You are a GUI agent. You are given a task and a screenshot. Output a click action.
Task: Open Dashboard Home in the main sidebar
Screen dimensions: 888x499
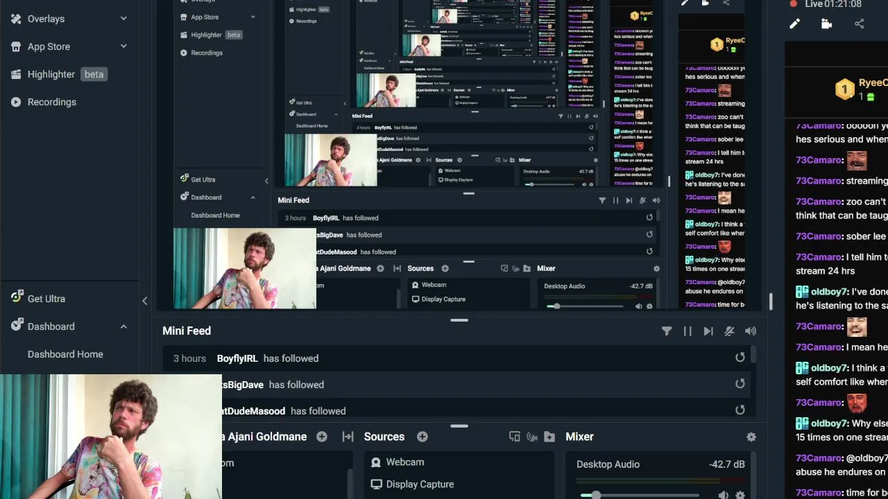point(65,354)
